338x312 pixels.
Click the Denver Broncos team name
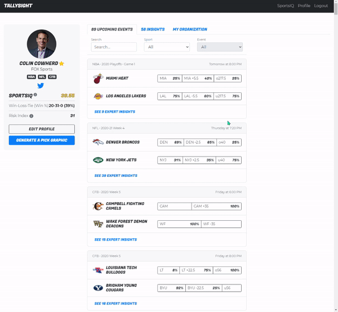(x=123, y=142)
